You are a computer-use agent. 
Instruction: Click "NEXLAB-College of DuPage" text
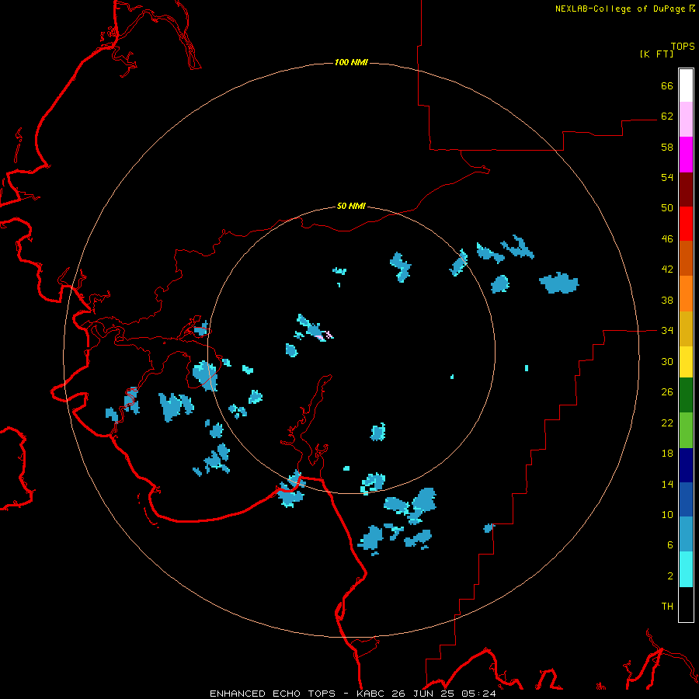[x=620, y=9]
